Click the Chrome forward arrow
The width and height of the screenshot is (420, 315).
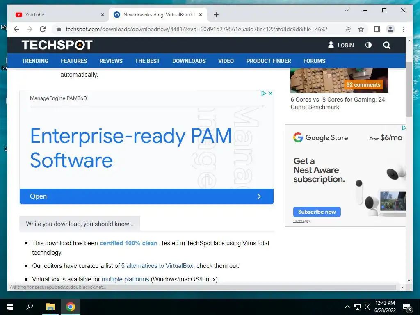(x=30, y=29)
